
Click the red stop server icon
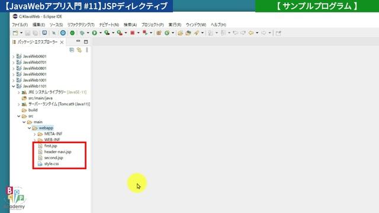tap(133, 33)
